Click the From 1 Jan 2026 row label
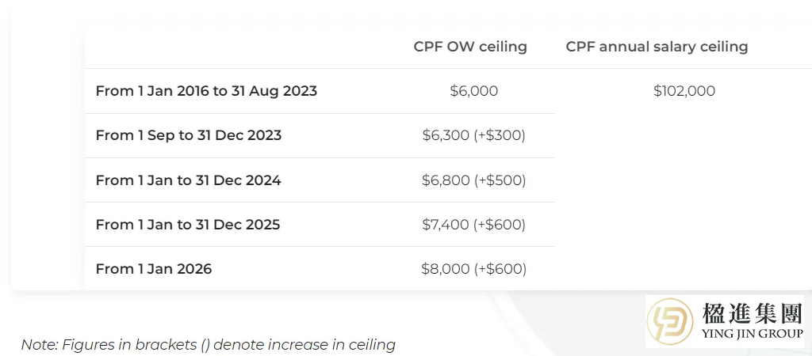The width and height of the screenshot is (812, 356). click(154, 269)
